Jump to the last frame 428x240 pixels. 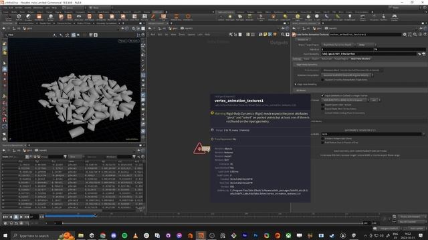pyautogui.click(x=27, y=217)
